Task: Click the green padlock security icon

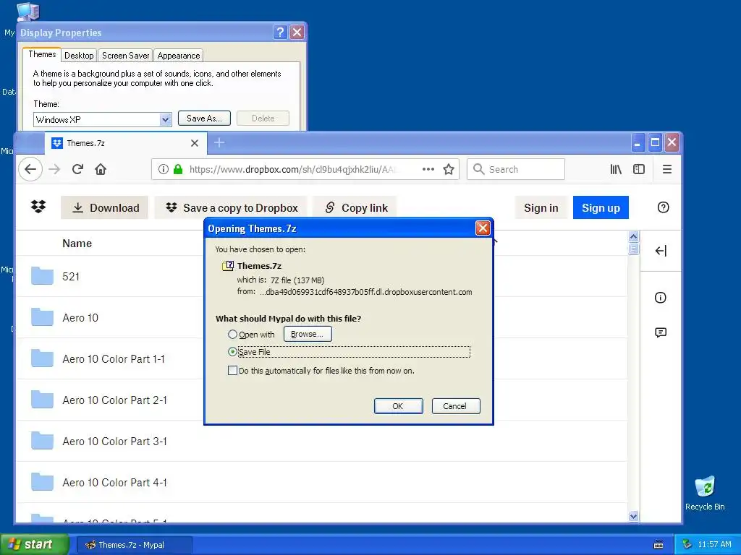Action: click(178, 169)
